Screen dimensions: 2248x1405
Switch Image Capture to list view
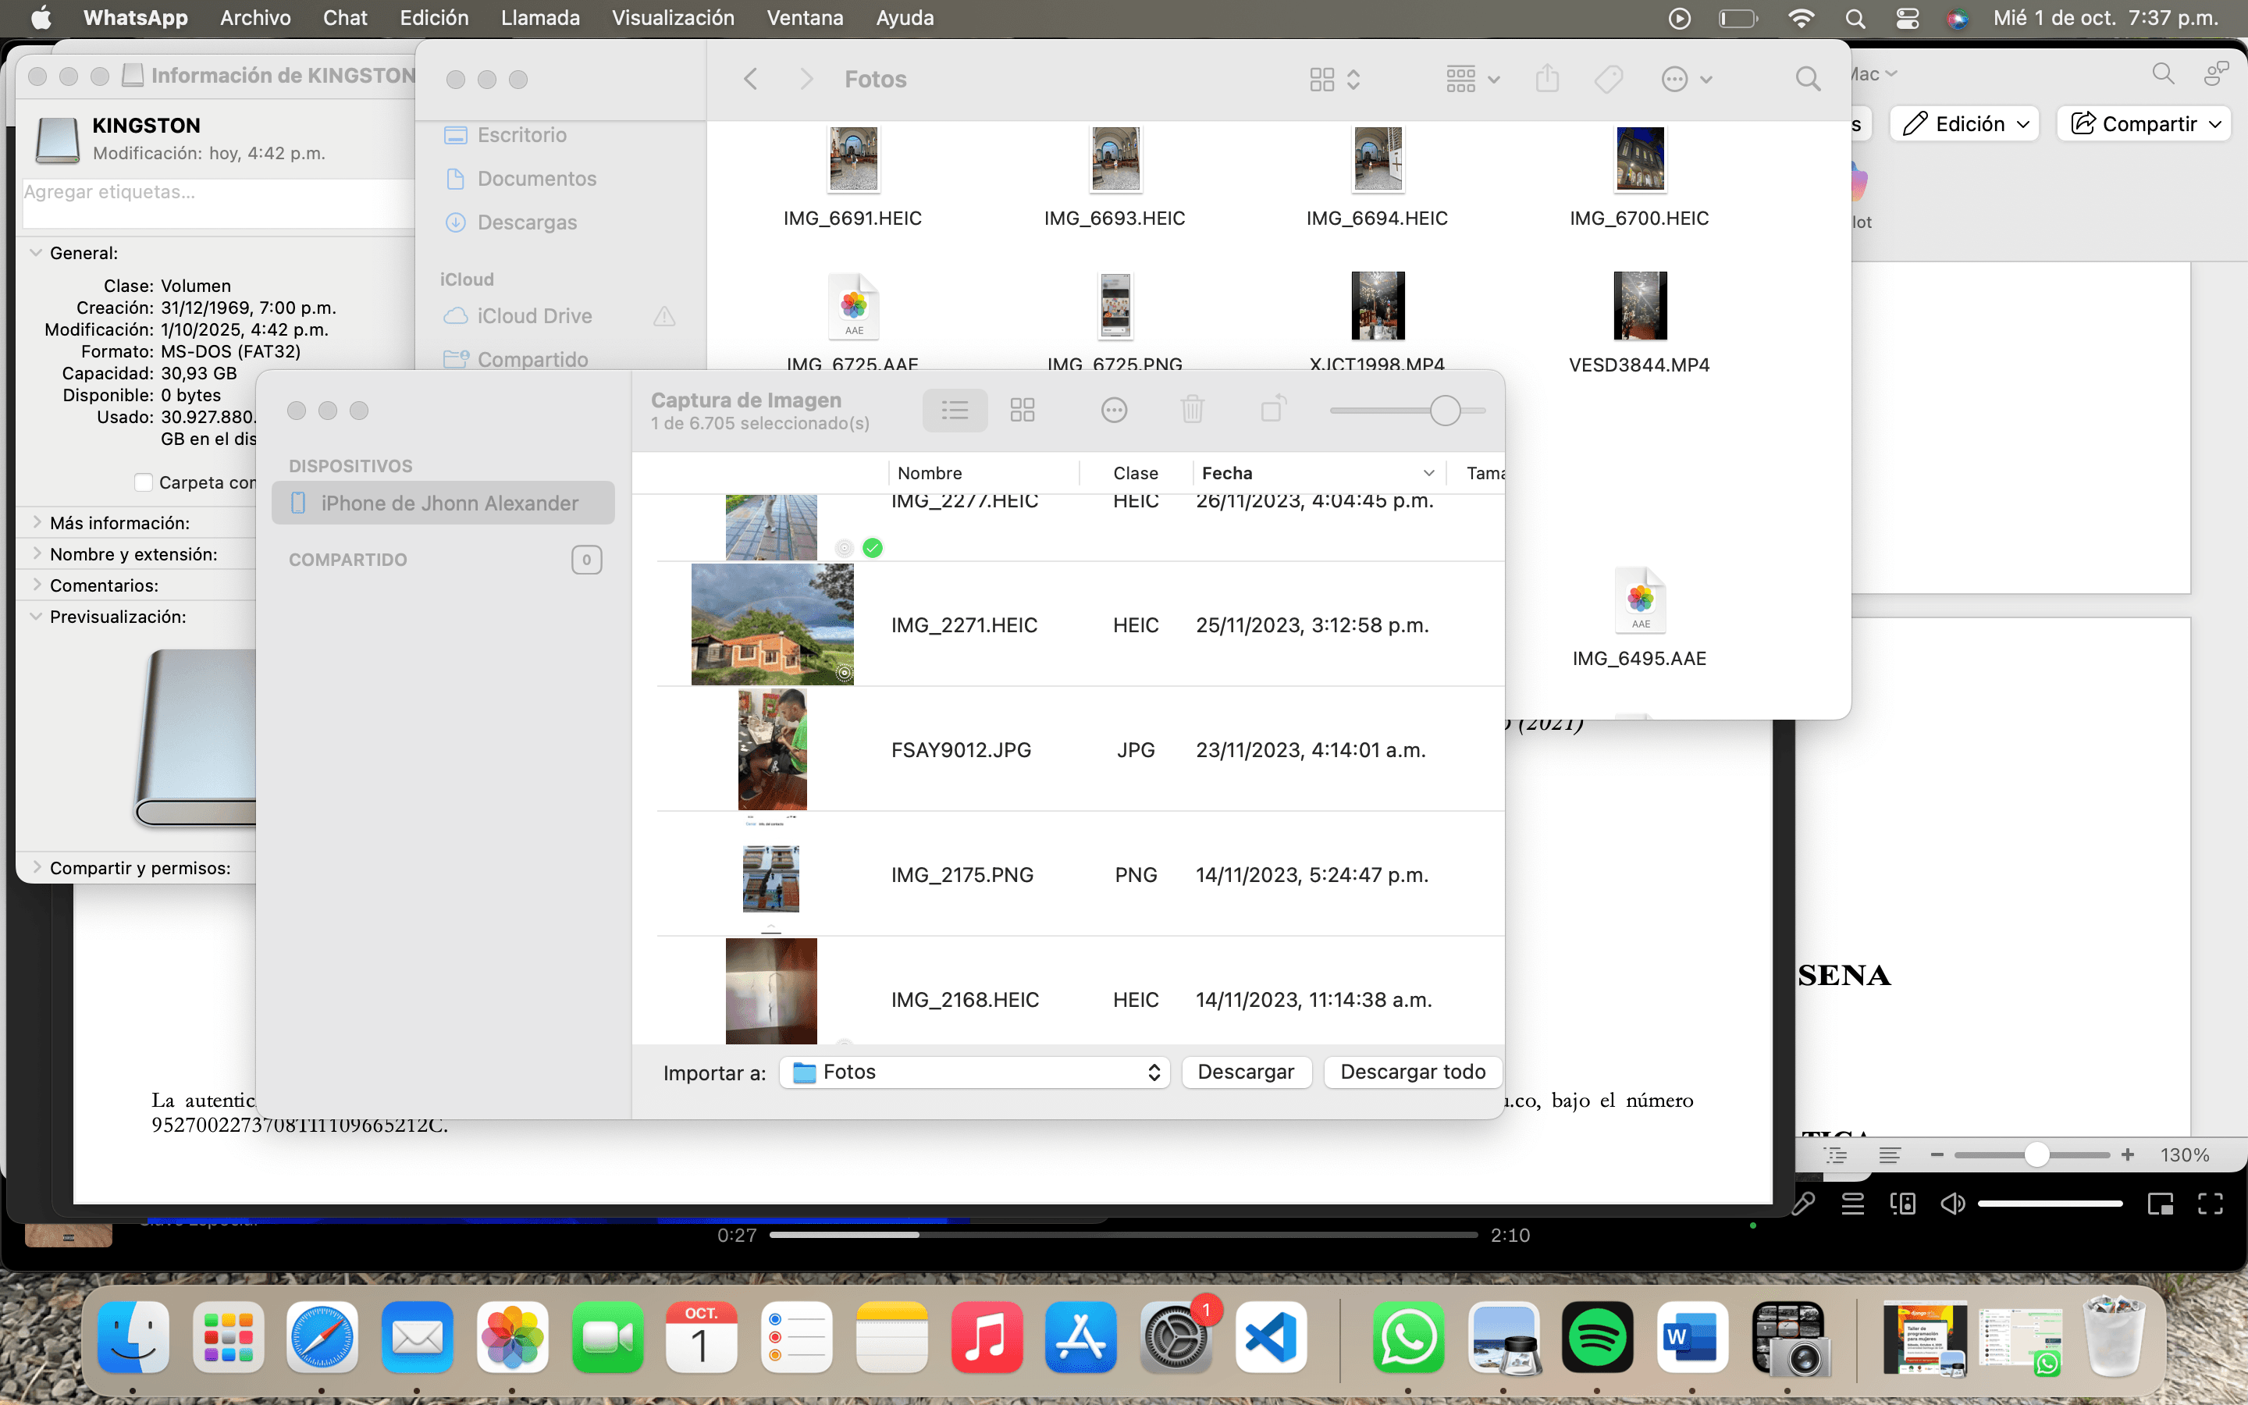[x=954, y=410]
